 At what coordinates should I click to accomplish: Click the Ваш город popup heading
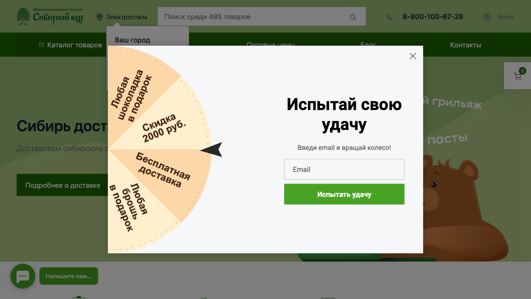point(132,40)
